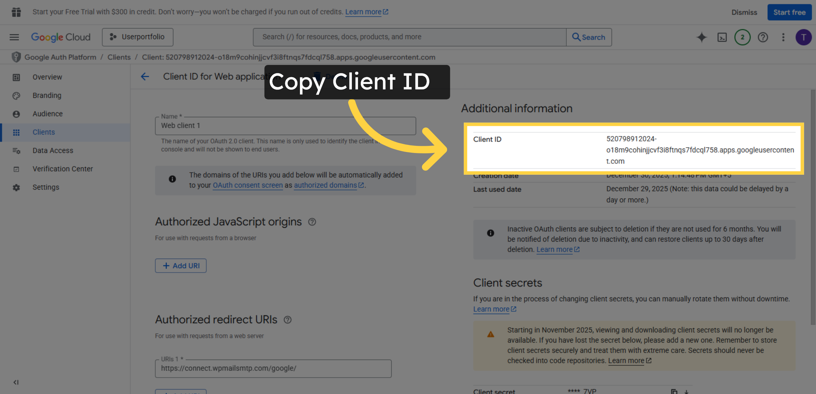
Task: Open the notifications badge showing 2
Action: coord(742,37)
